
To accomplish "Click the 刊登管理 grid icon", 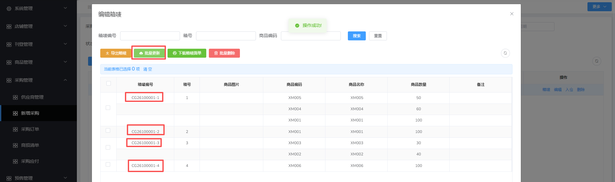I will point(9,45).
